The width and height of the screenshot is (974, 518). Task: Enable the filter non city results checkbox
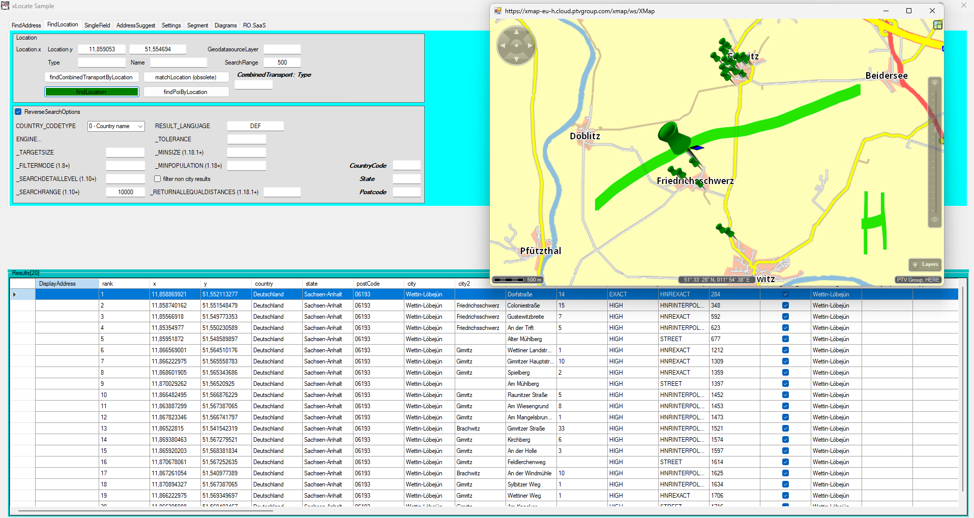click(158, 179)
